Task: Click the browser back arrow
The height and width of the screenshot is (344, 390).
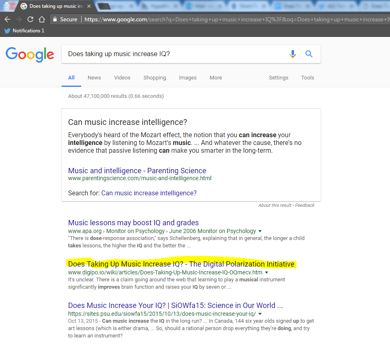Action: point(7,19)
